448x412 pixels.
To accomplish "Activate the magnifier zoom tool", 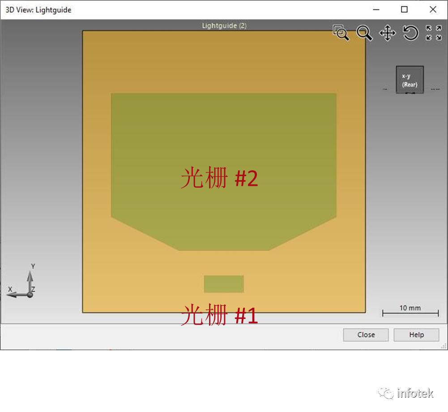I will click(x=364, y=33).
